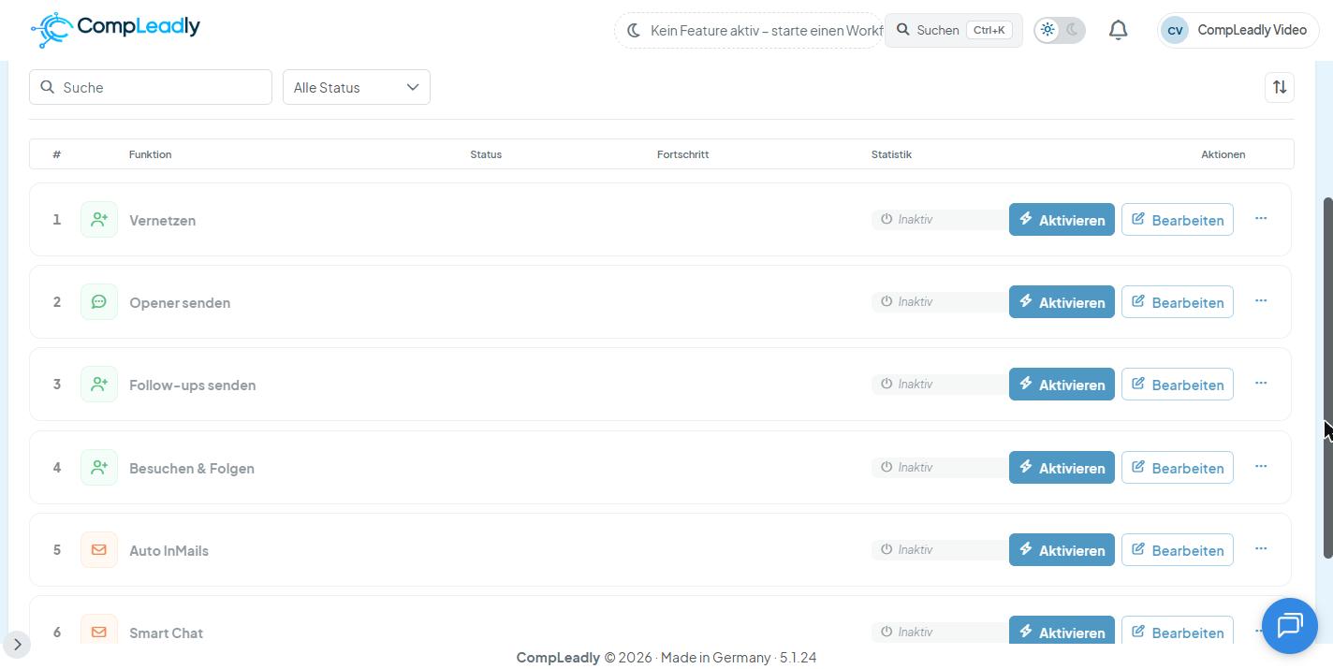The width and height of the screenshot is (1333, 669).
Task: Click the Follow-ups senden icon
Action: 99,385
